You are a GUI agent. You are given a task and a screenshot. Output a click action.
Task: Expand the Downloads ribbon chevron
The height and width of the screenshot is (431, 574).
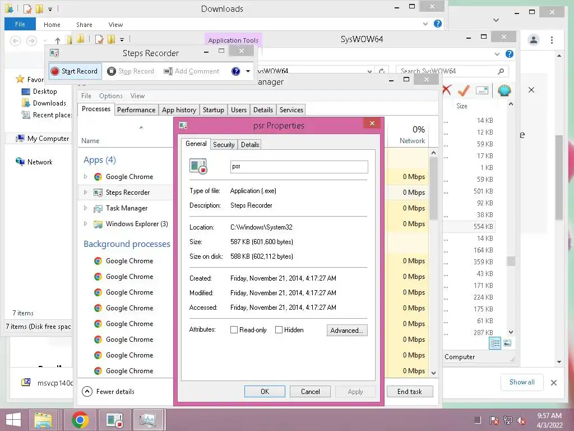[x=425, y=24]
